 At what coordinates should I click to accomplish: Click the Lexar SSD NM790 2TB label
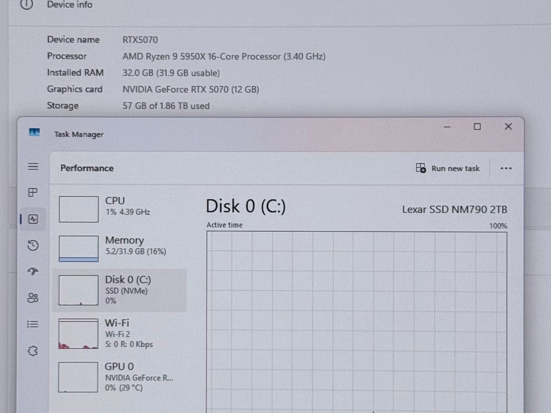pyautogui.click(x=455, y=210)
